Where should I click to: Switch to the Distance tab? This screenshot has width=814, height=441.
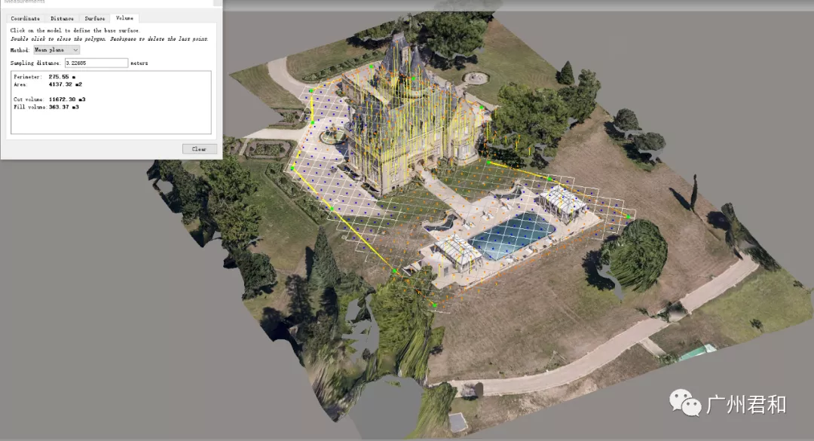point(62,18)
